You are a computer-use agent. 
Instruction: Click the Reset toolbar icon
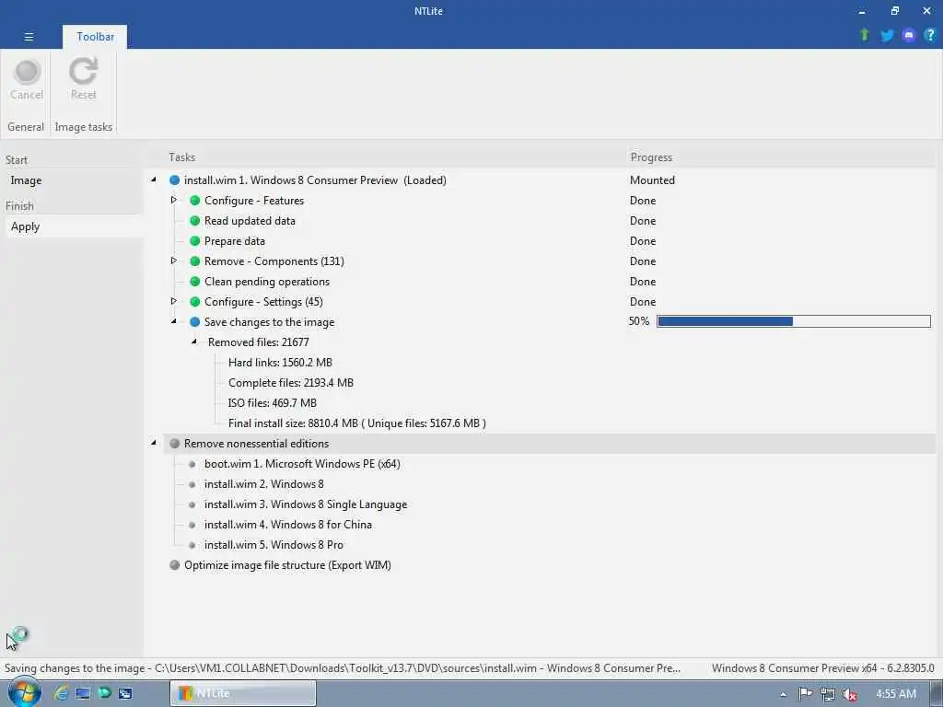point(83,71)
